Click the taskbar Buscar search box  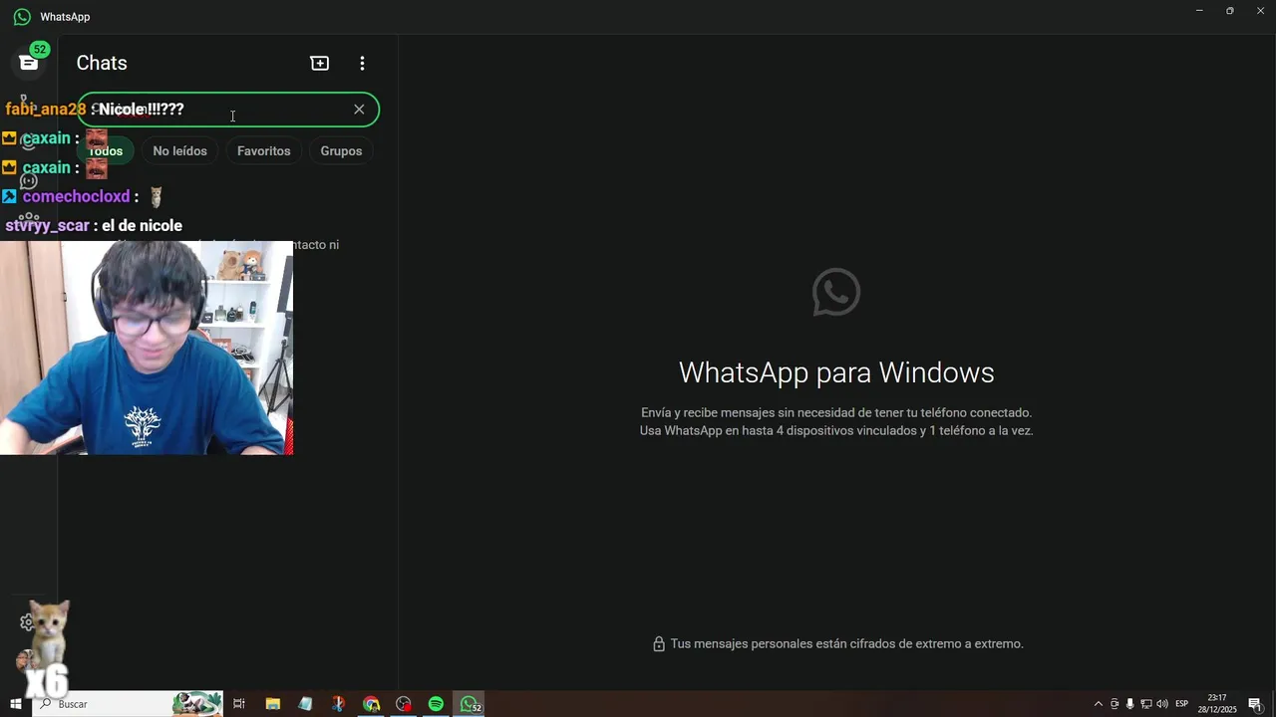(x=127, y=704)
